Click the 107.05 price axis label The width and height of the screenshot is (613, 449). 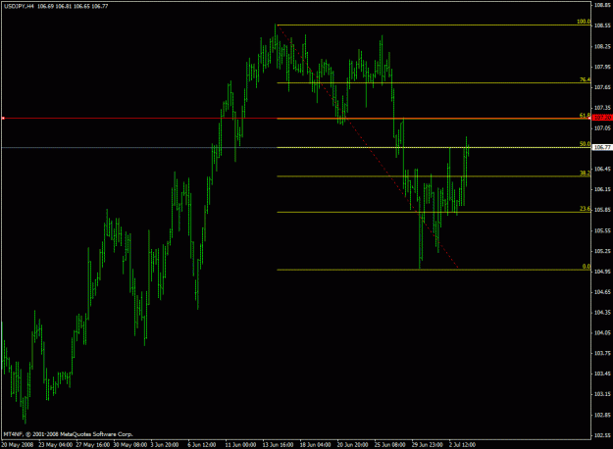click(x=602, y=128)
